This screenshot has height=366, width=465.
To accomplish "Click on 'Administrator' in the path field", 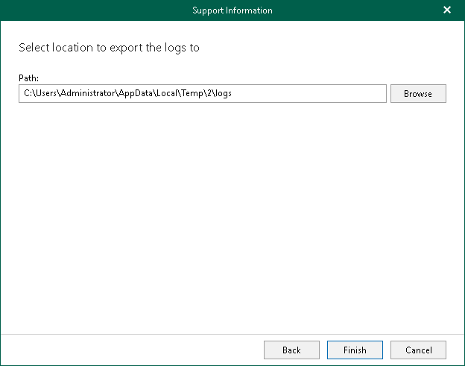I will (88, 93).
